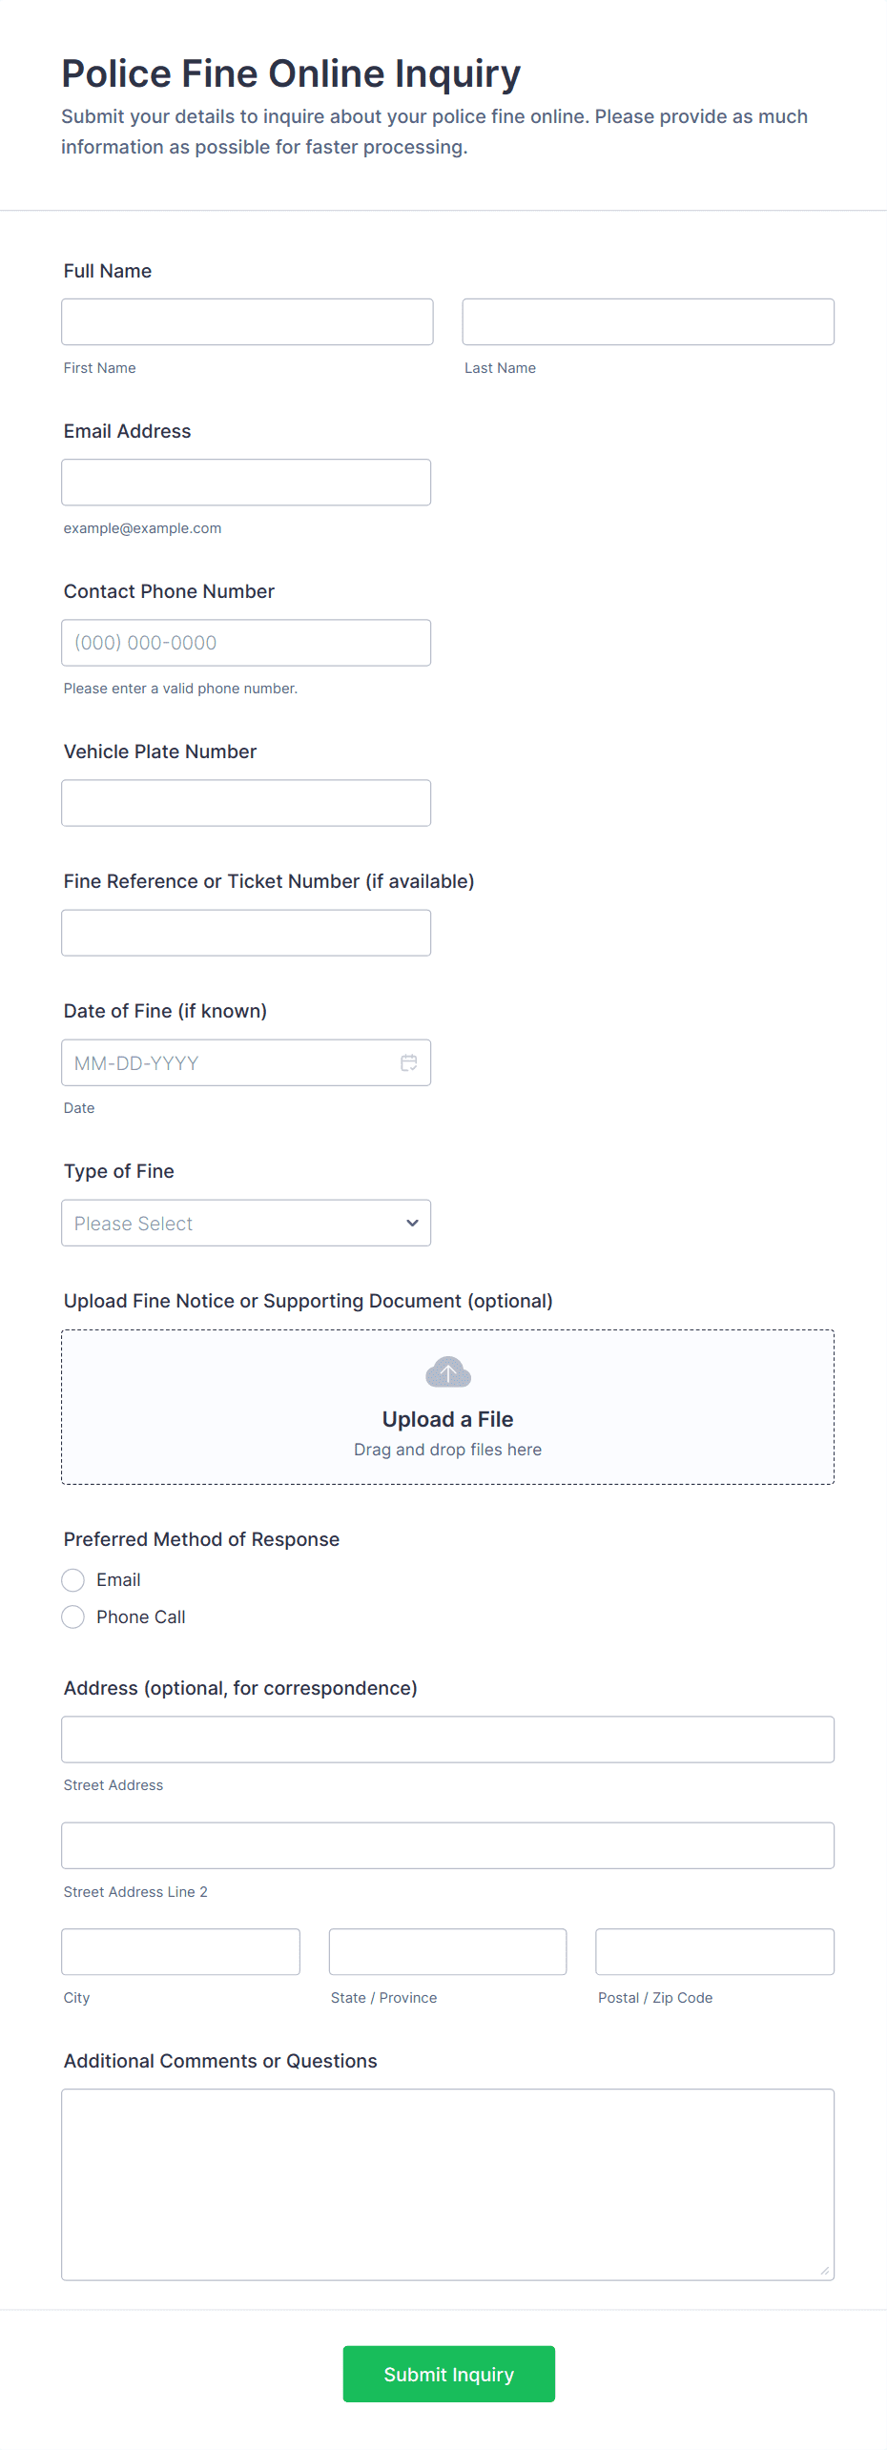The image size is (887, 2450).
Task: Click the Fine Reference or Ticket Number field
Action: [246, 933]
